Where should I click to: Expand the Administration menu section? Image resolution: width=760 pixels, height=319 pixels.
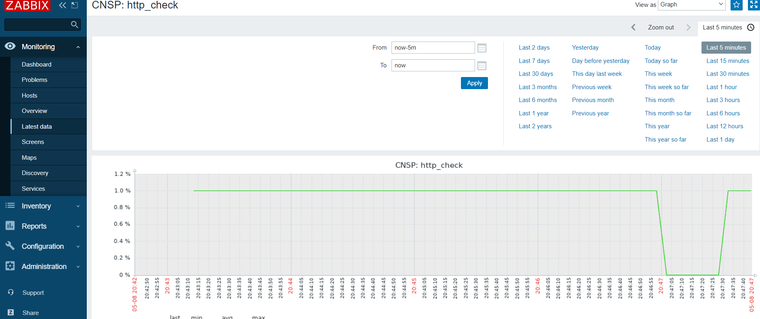78,267
